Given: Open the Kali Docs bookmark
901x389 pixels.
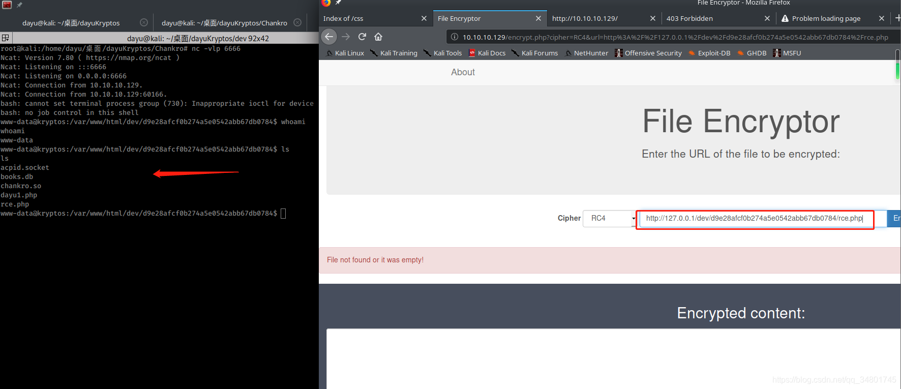Looking at the screenshot, I should (487, 53).
